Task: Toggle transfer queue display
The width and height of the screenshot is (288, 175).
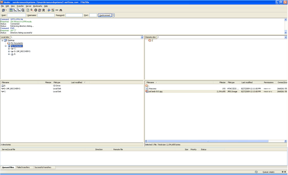Action: pyautogui.click(x=23, y=10)
